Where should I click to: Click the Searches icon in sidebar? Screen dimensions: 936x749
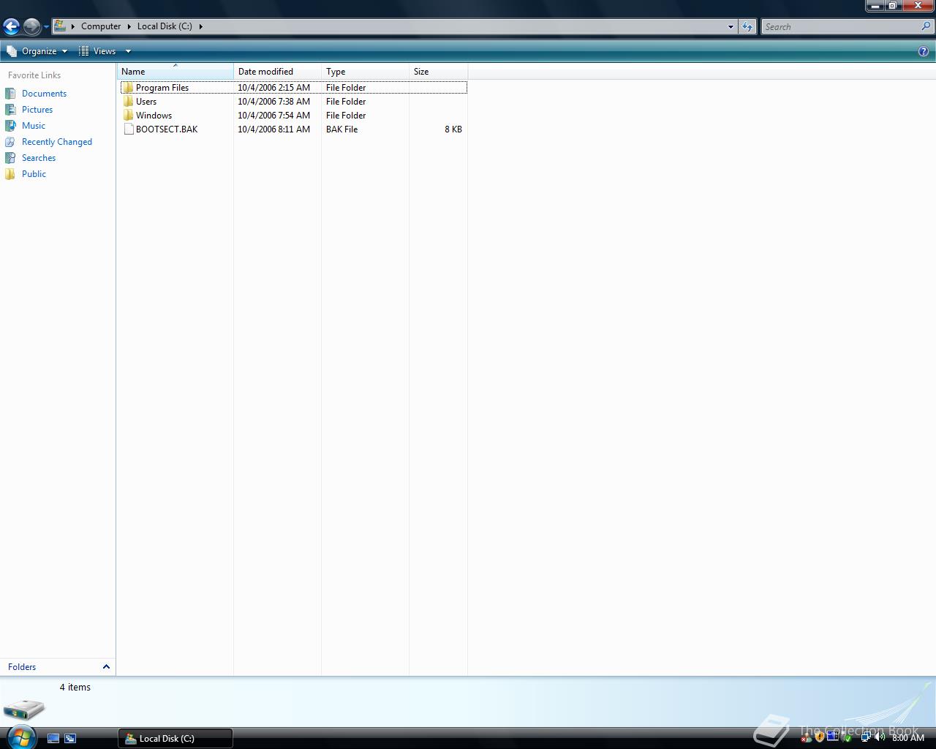(x=10, y=158)
